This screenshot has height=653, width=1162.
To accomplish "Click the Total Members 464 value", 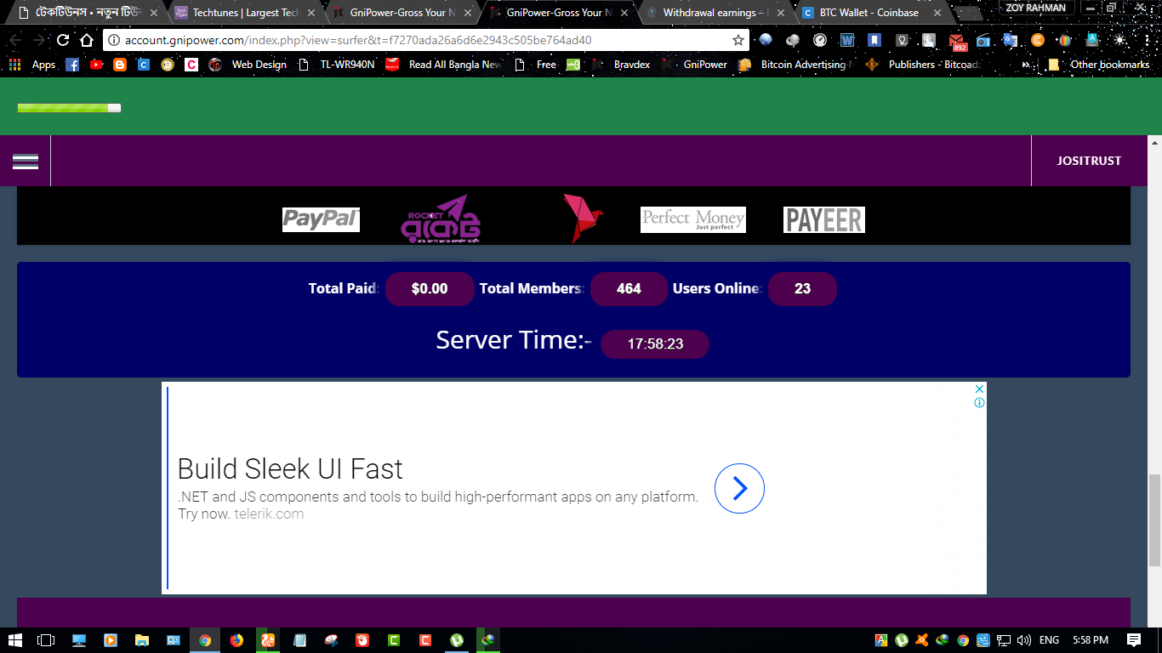I will click(x=629, y=289).
